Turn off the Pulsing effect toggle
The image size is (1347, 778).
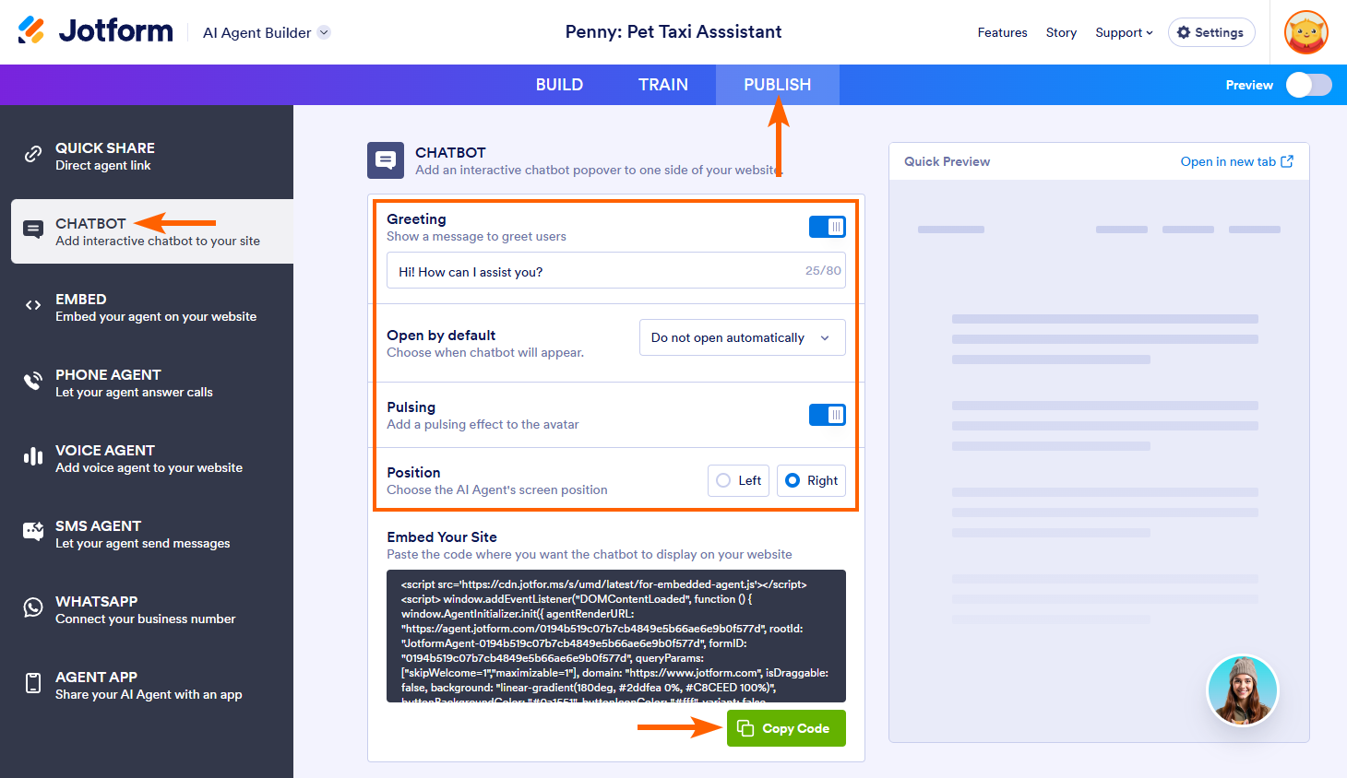coord(827,415)
